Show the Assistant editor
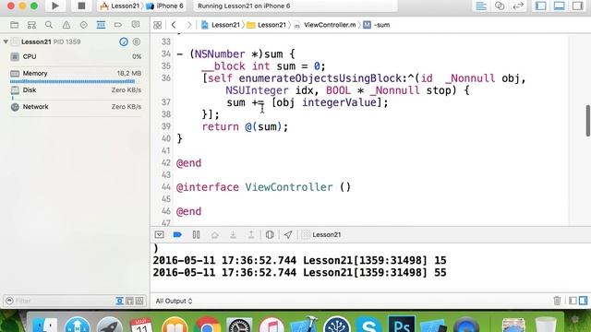This screenshot has width=591, height=332. coord(500,6)
